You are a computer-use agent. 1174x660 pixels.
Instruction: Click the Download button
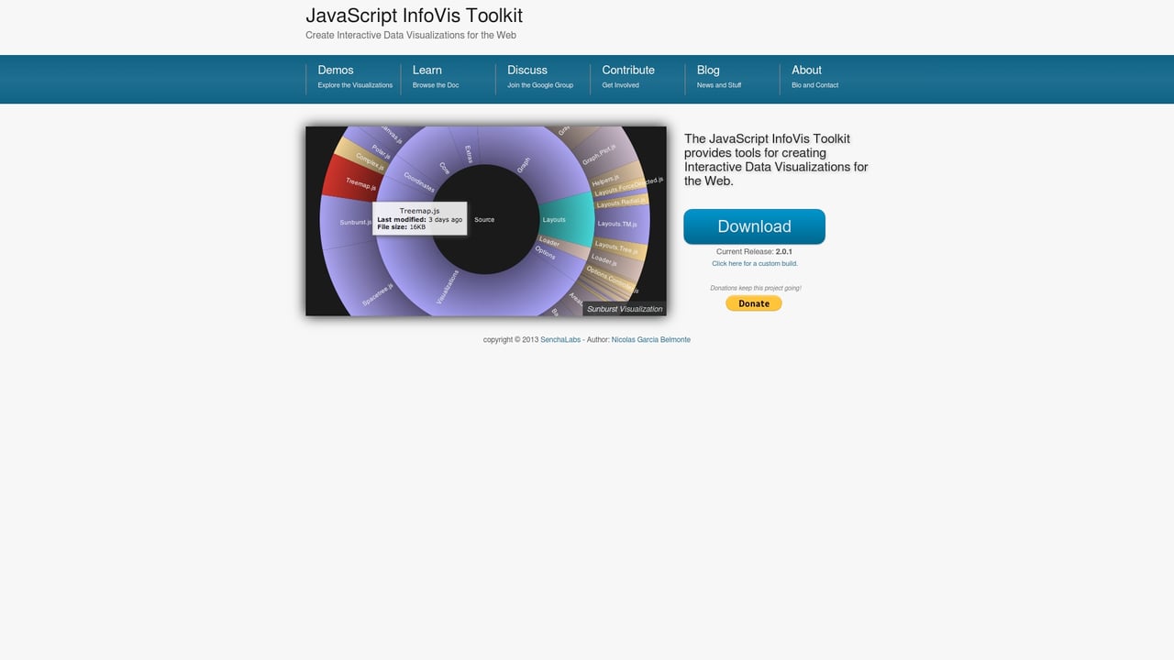tap(754, 226)
